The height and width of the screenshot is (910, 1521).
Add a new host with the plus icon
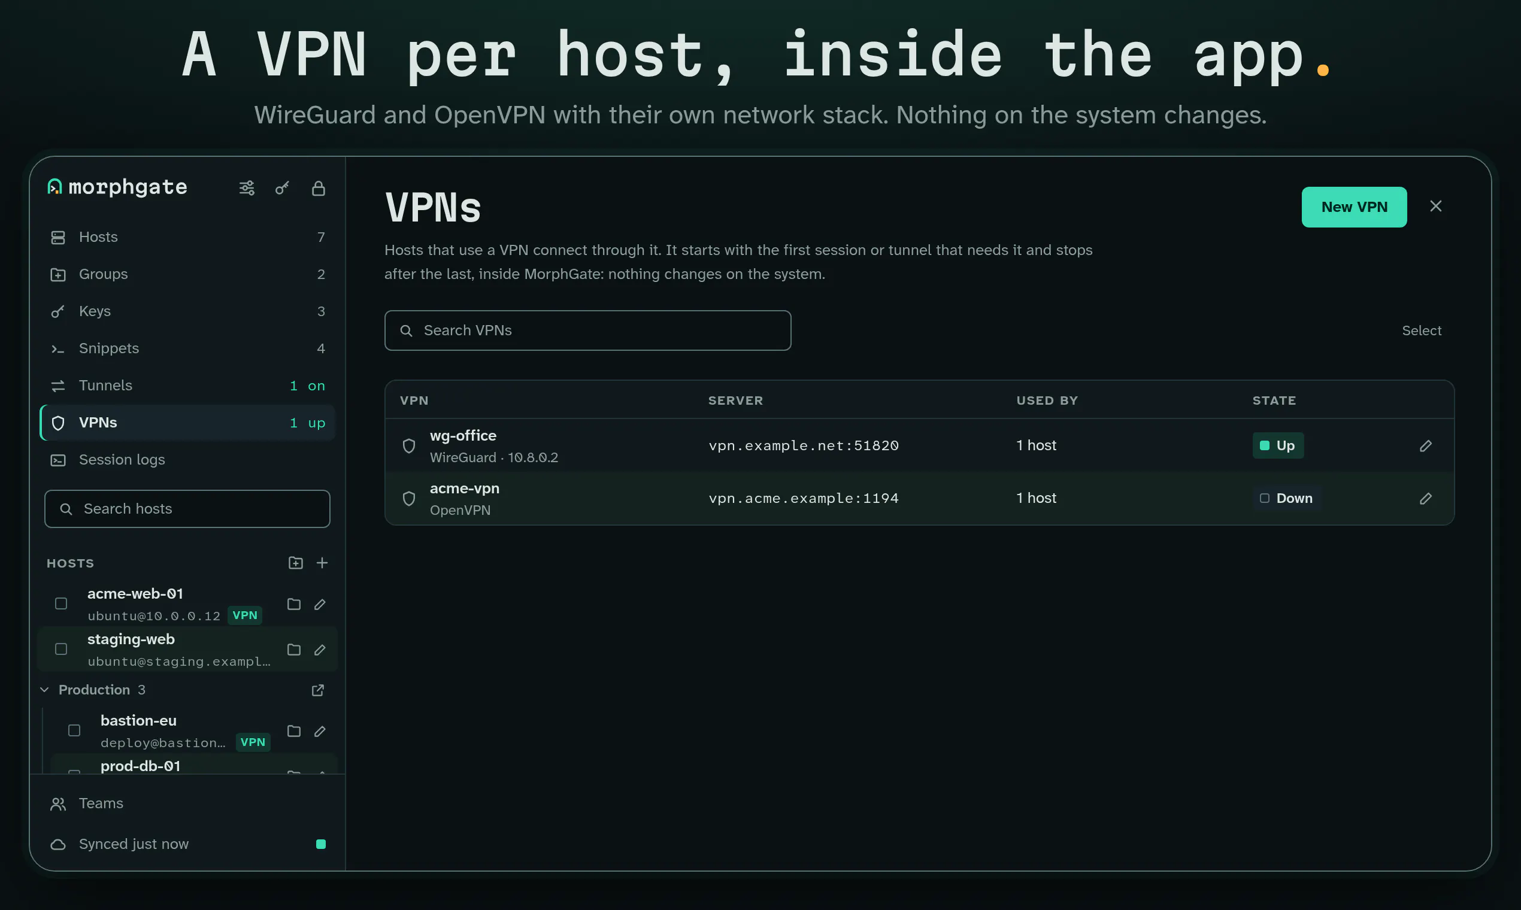[322, 562]
